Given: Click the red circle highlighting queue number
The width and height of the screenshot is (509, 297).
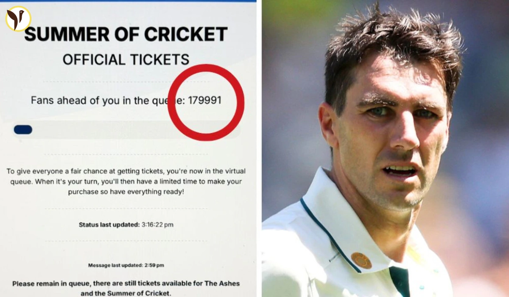Looking at the screenshot, I should pos(206,102).
